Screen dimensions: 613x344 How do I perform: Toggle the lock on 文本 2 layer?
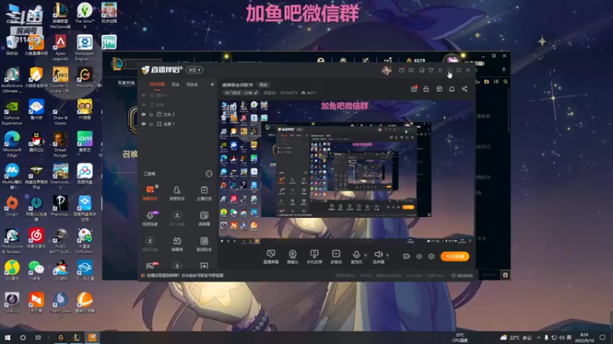tap(151, 114)
